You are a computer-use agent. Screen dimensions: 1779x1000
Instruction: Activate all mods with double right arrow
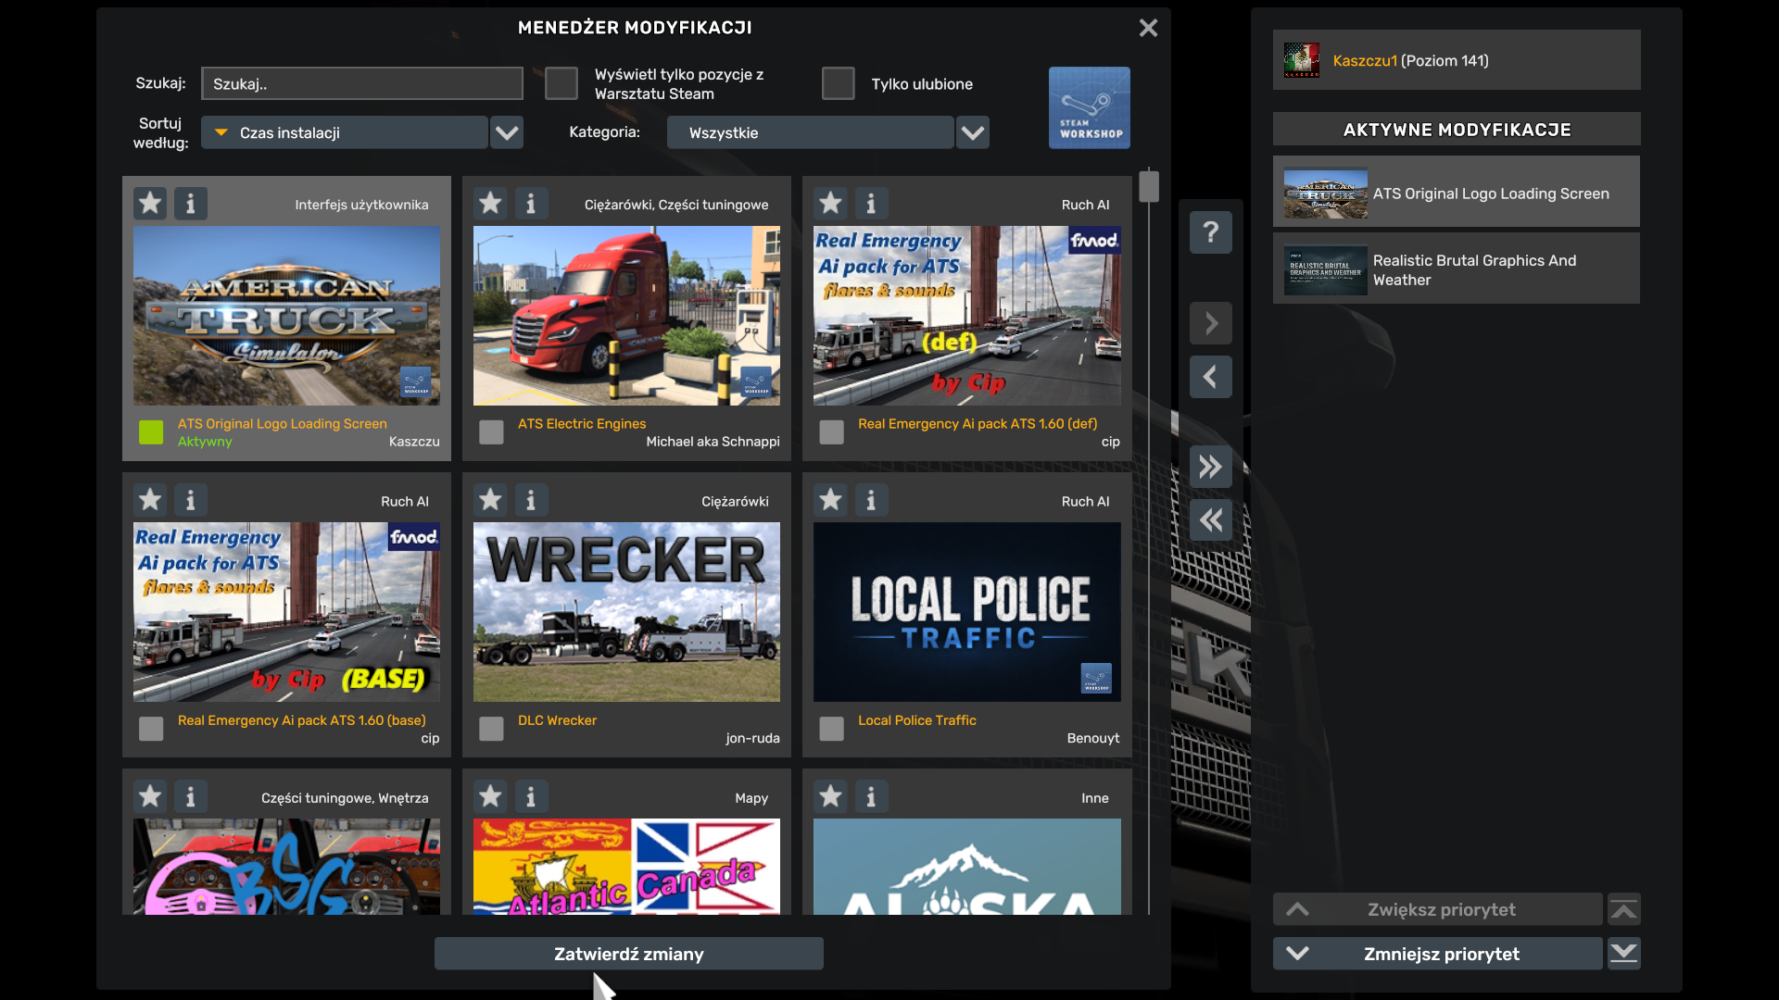(x=1211, y=467)
